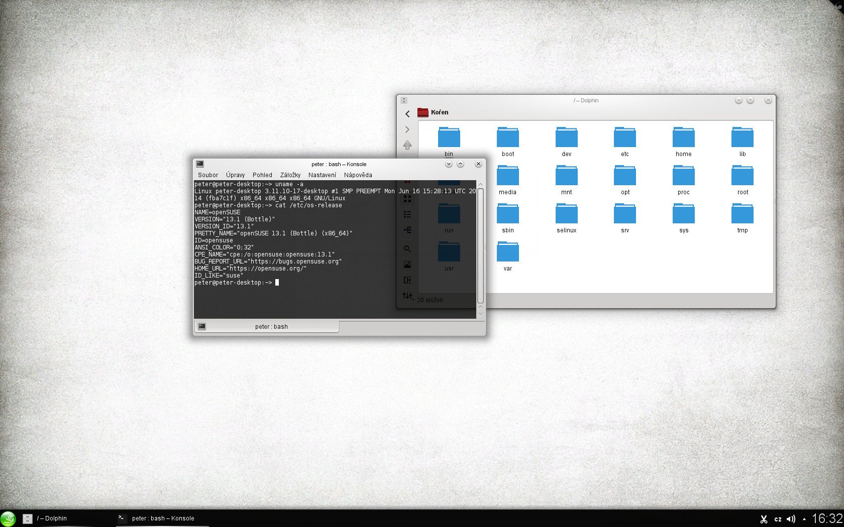Select the tmp folder in Dolphin
Screen dimensions: 844x527
743,218
